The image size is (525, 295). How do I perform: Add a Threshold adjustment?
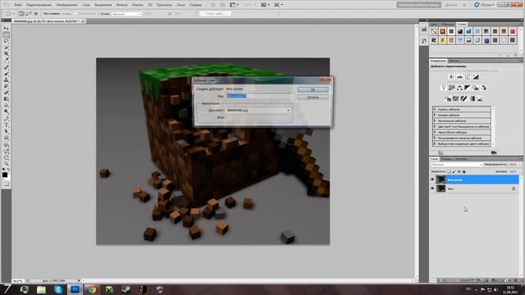click(463, 98)
